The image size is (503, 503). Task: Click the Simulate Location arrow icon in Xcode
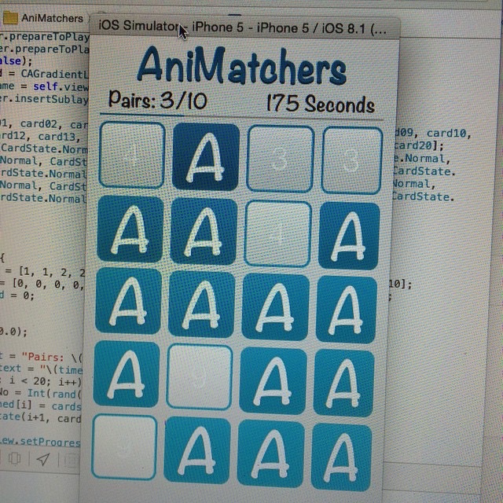pyautogui.click(x=43, y=459)
